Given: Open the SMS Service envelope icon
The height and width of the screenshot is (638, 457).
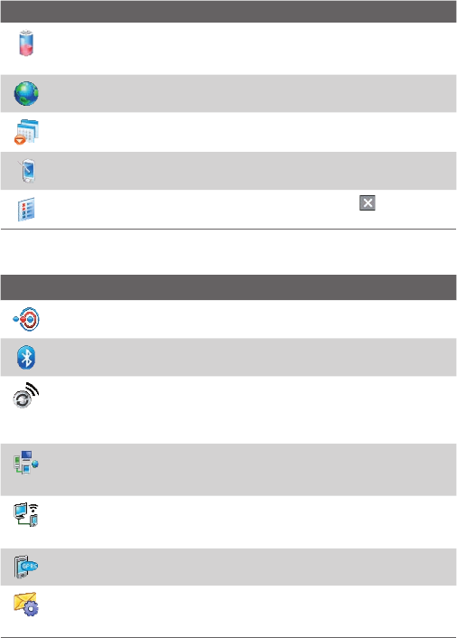Looking at the screenshot, I should [26, 605].
